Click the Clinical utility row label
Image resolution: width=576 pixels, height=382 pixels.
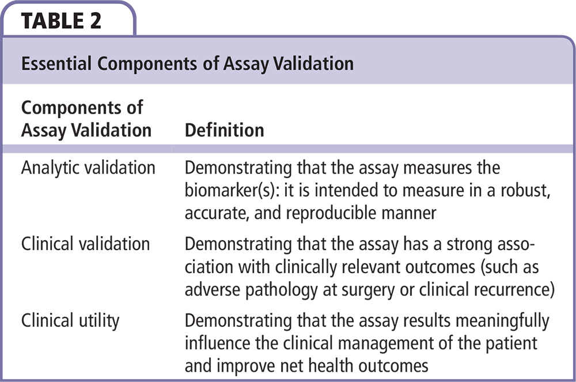tap(70, 320)
